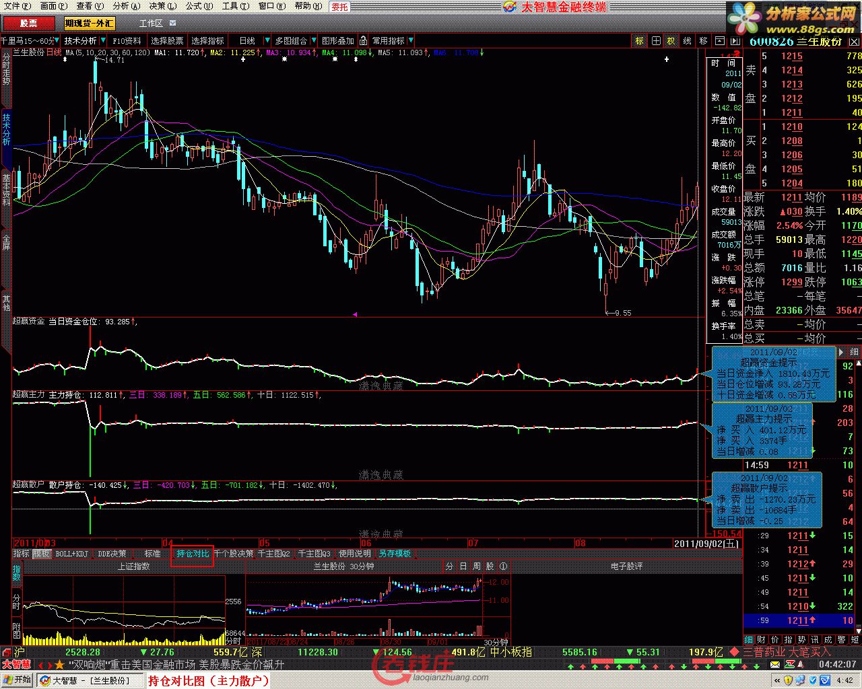Click the 工作区 button

tap(151, 24)
